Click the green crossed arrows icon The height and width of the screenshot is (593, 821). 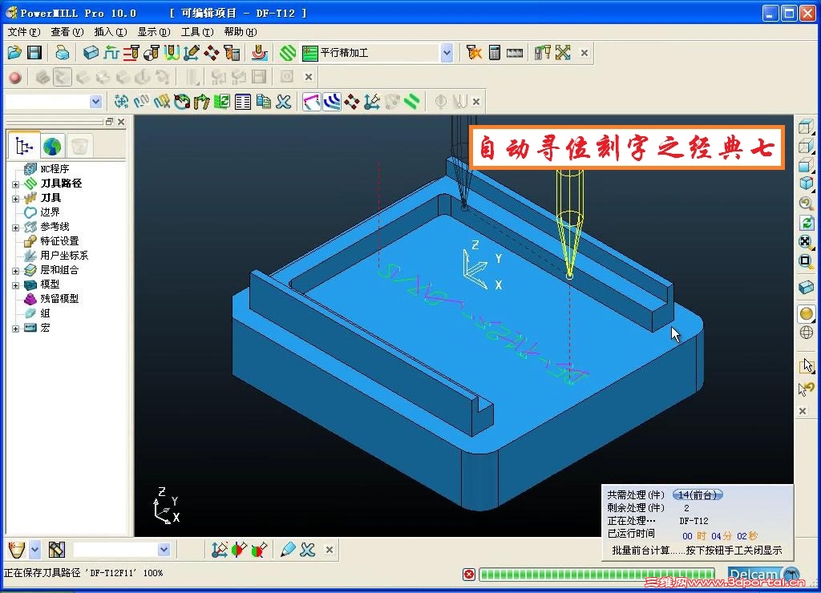[x=563, y=52]
